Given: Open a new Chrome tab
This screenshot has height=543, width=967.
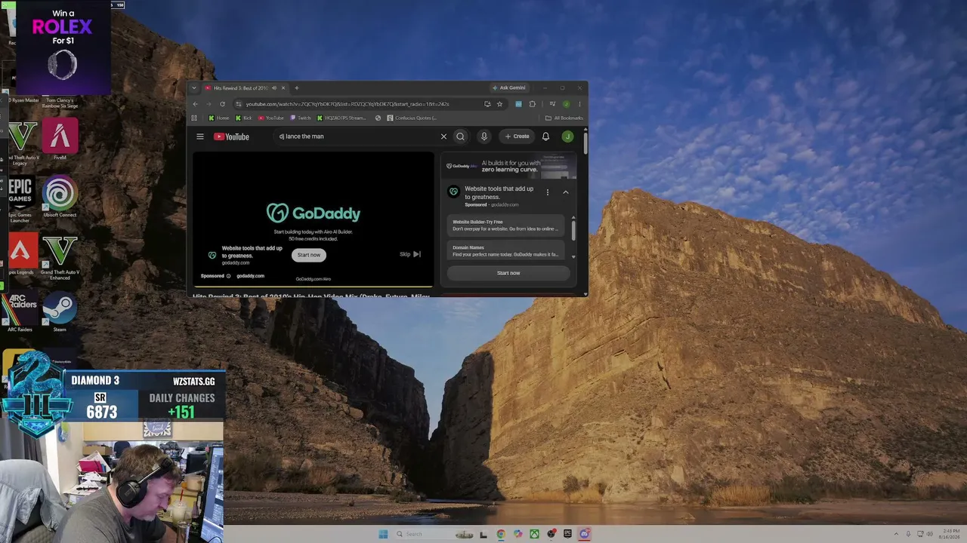Looking at the screenshot, I should point(296,88).
